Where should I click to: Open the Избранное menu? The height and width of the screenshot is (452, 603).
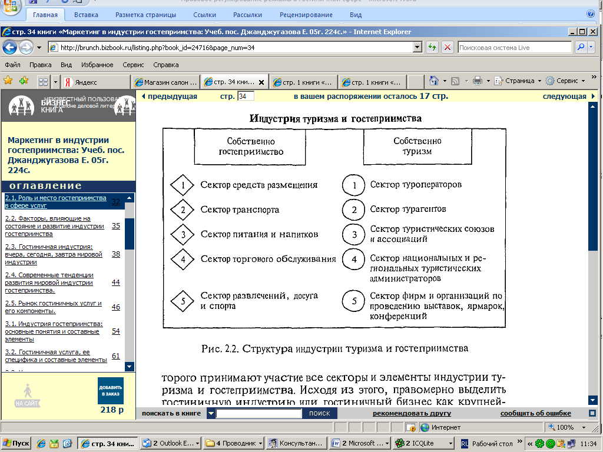tap(97, 65)
